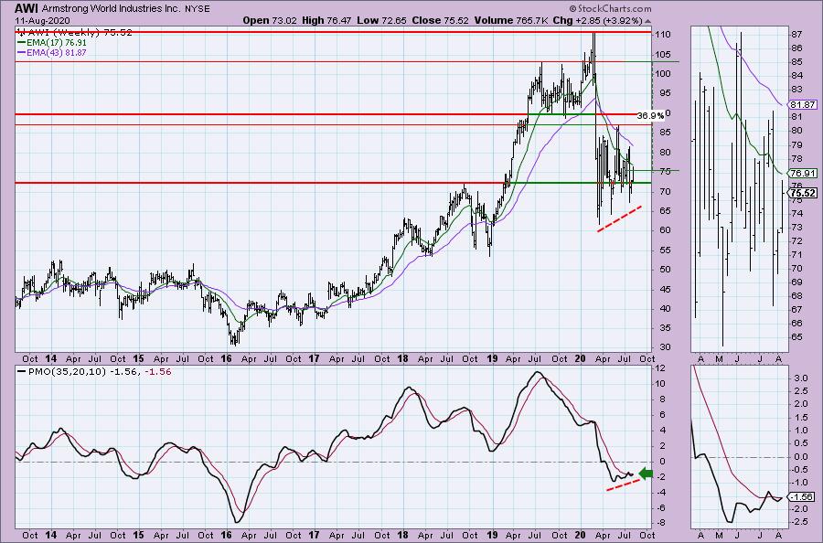
Task: Click the black PMO legend line marker
Action: [x=21, y=371]
